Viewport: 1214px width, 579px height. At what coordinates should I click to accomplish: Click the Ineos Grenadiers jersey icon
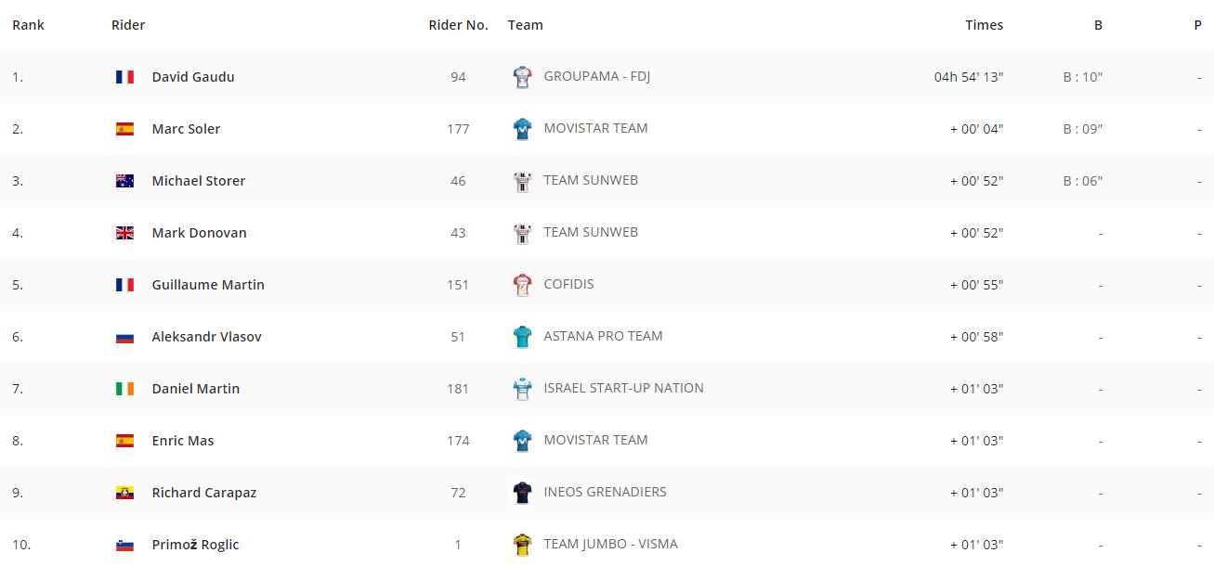click(x=522, y=493)
